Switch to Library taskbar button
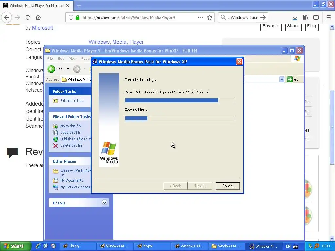 click(77, 246)
